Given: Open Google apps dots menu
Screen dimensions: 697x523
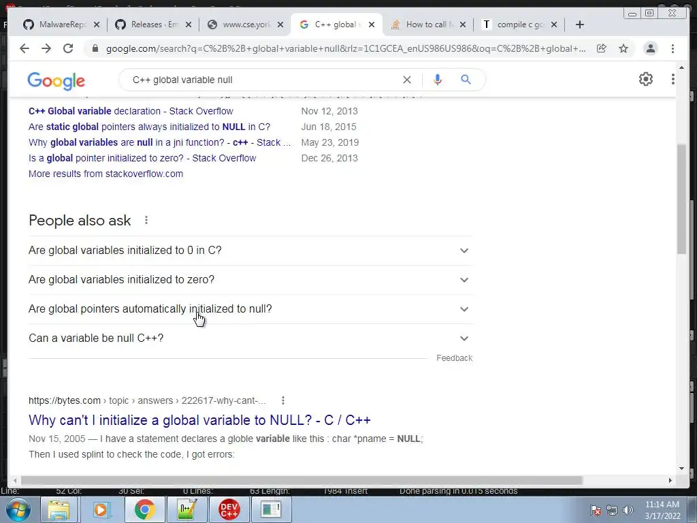Looking at the screenshot, I should point(673,79).
